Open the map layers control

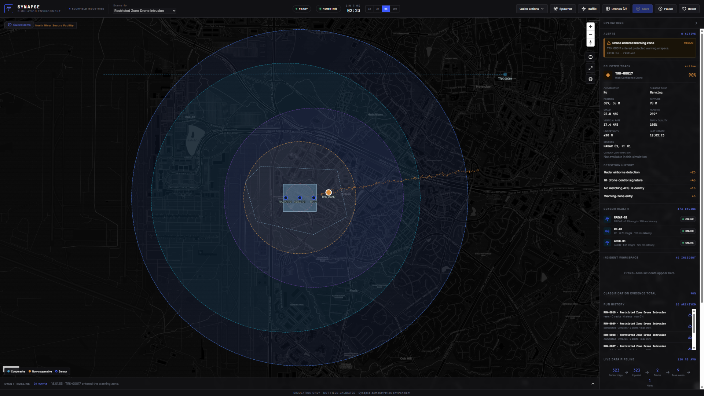pos(590,79)
